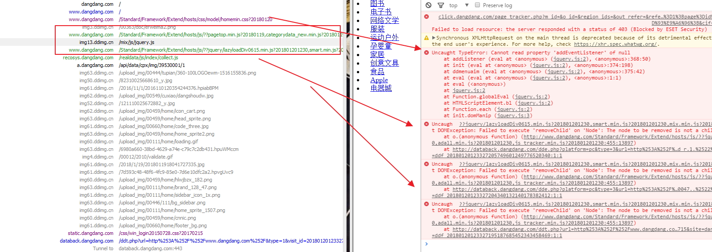Select the recosys.dangdang.com /realdata/js/index/collect.js row
The image size is (712, 252).
coord(171,57)
